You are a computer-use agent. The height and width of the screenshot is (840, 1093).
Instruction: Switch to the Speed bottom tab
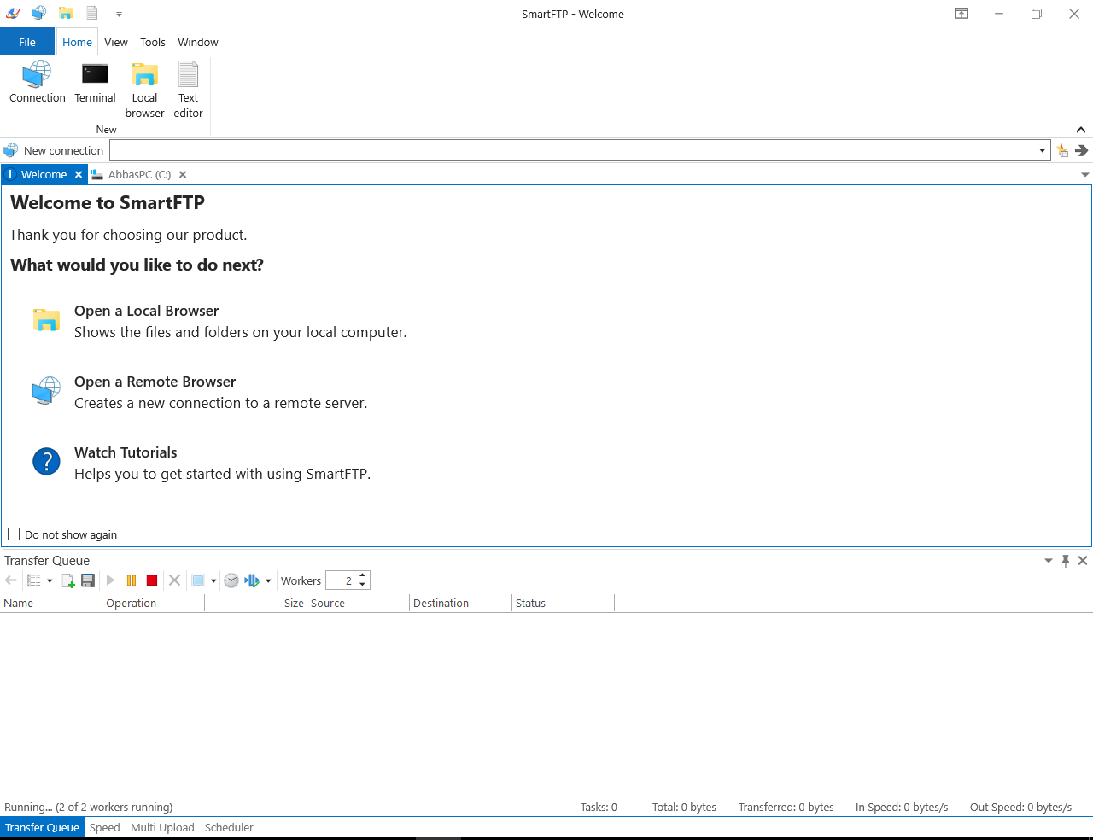click(x=104, y=827)
